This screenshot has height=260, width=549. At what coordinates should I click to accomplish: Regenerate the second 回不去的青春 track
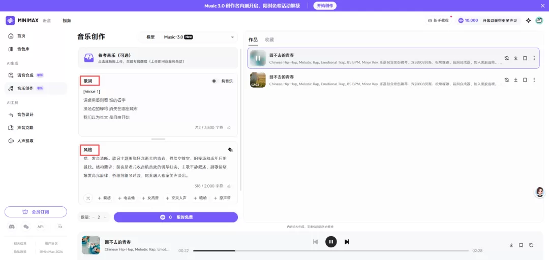[507, 80]
